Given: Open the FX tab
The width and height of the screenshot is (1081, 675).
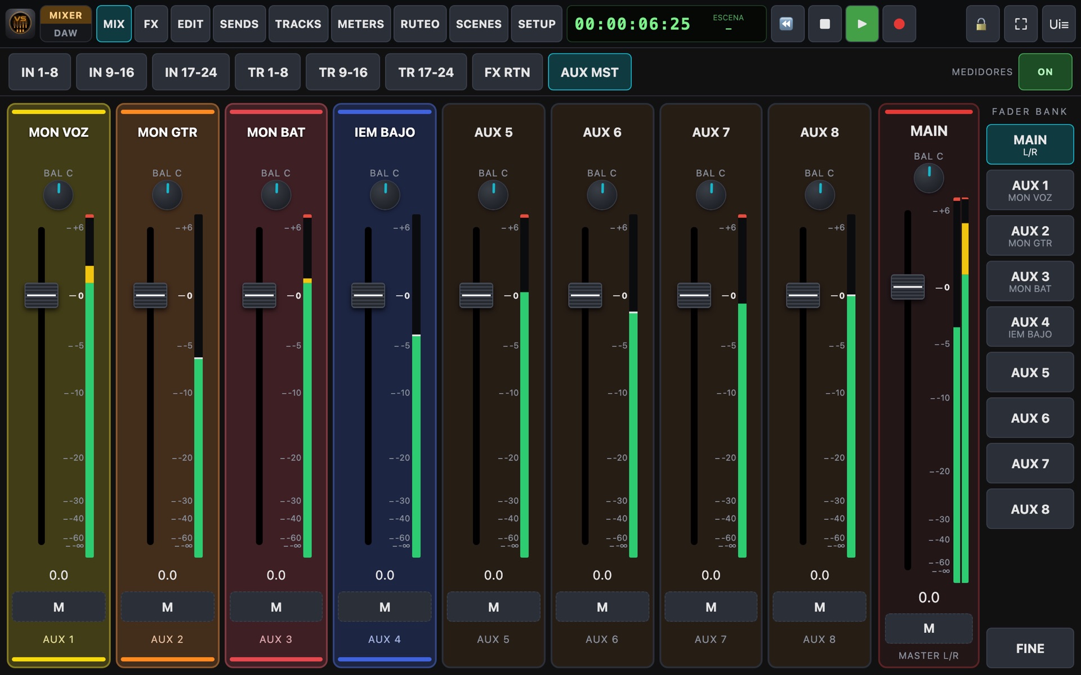Looking at the screenshot, I should coord(151,24).
